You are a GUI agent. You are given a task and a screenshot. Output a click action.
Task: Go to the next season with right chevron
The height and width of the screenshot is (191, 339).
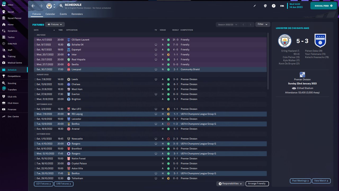(x=251, y=24)
